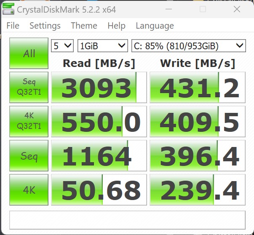
Task: Run the plain 4K benchmark
Action: tap(29, 190)
